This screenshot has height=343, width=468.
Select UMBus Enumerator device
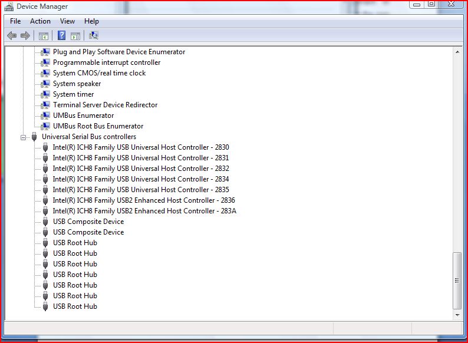point(83,116)
